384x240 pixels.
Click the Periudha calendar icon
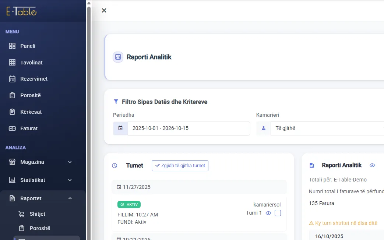pyautogui.click(x=120, y=128)
